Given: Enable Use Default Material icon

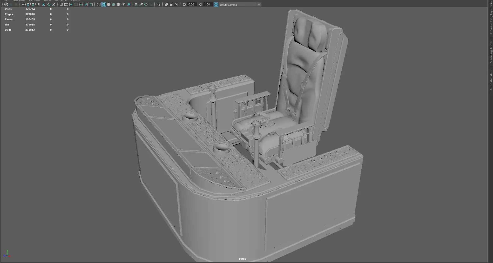Looking at the screenshot, I should click(109, 4).
